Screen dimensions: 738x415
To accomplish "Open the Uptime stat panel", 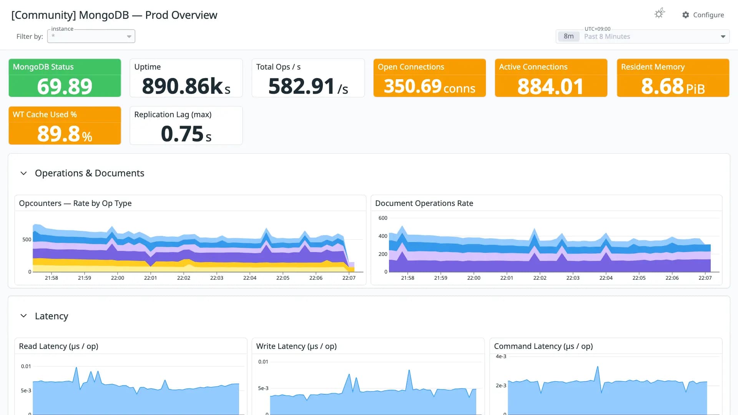I will [x=186, y=78].
